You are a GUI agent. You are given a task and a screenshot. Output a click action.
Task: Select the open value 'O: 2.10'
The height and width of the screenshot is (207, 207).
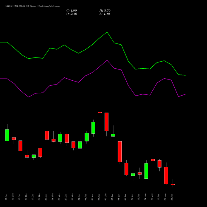tap(72, 14)
